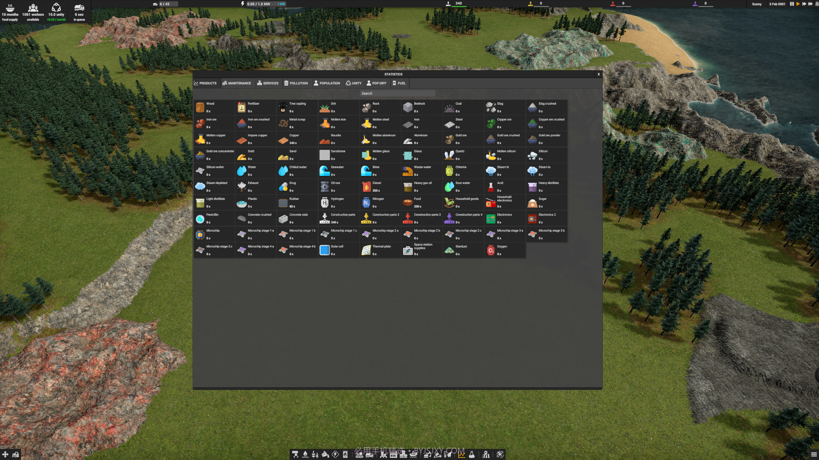Select the Copper product entry
Image resolution: width=819 pixels, height=460 pixels.
pyautogui.click(x=297, y=139)
